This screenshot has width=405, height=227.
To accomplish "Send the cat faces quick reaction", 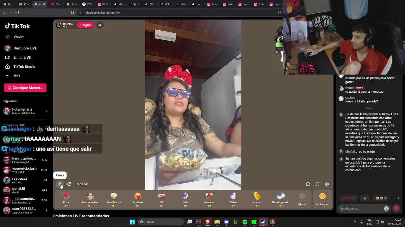I will point(381,198).
